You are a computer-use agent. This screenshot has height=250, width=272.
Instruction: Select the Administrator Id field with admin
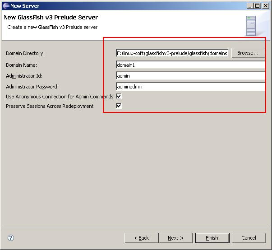click(190, 76)
